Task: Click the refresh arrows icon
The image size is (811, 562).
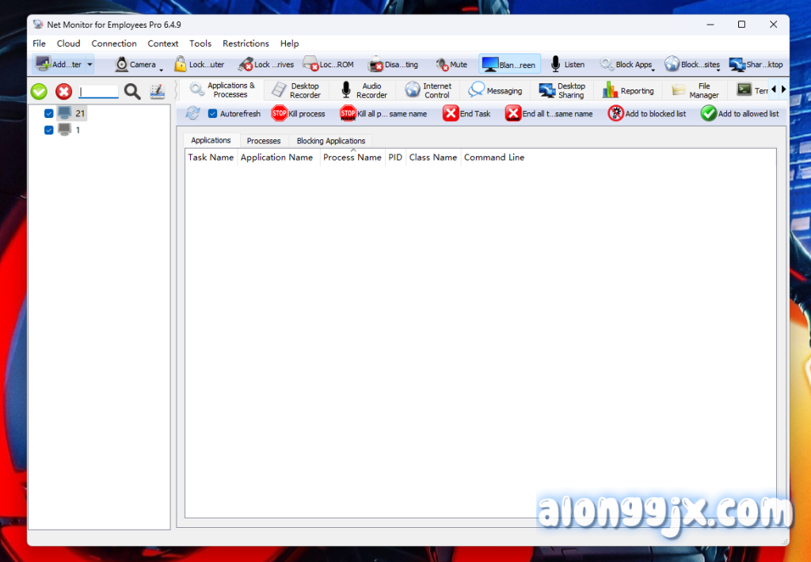Action: [x=192, y=114]
